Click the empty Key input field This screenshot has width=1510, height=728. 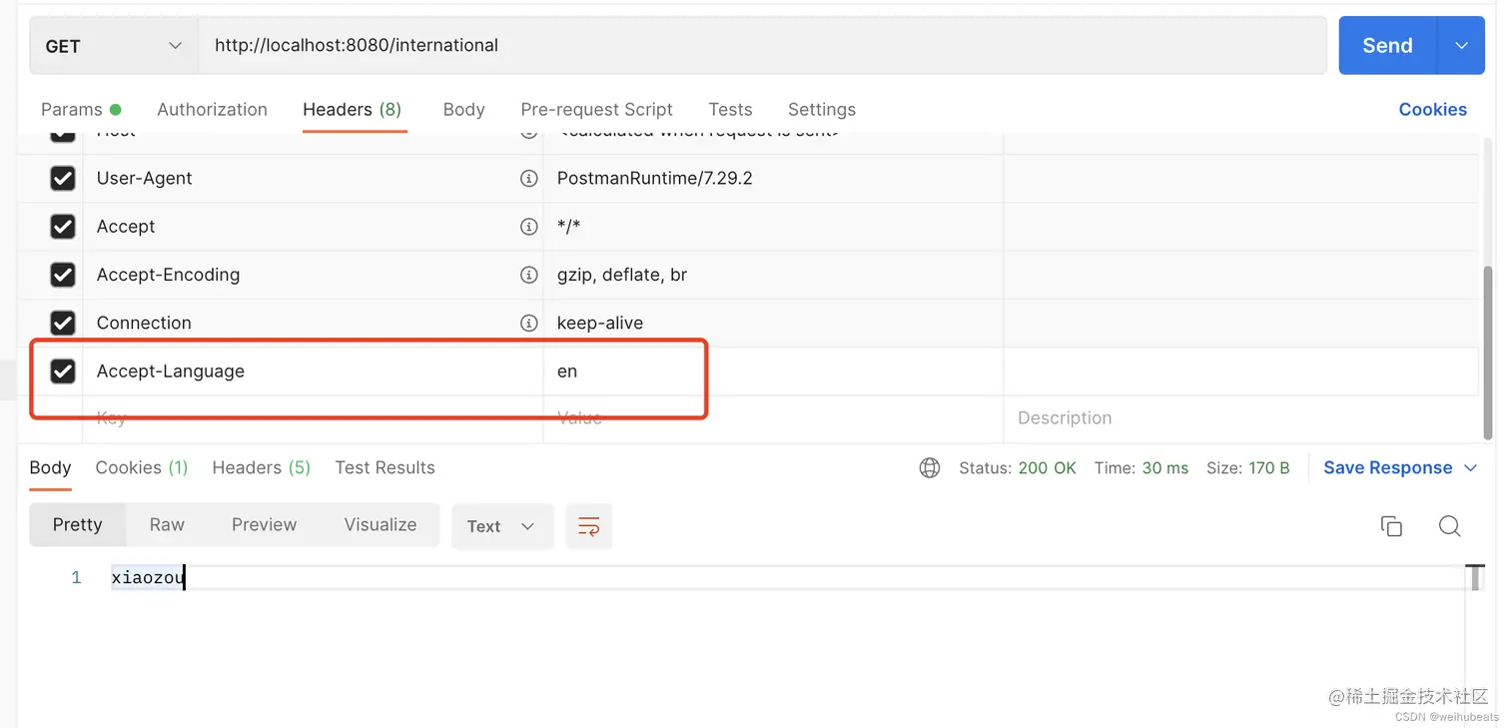[313, 419]
